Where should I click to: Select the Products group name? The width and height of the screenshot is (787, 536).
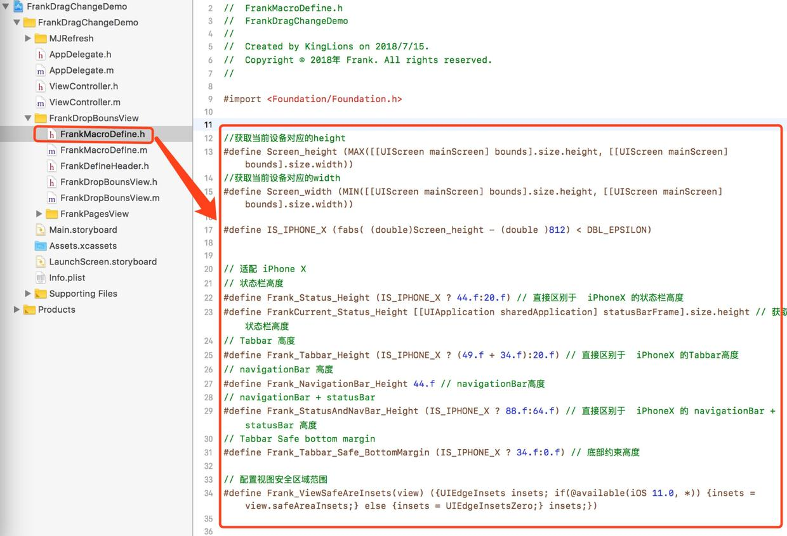(x=56, y=310)
